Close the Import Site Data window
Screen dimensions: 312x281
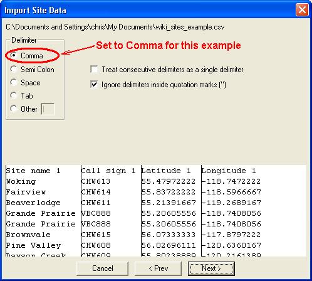click(x=302, y=10)
